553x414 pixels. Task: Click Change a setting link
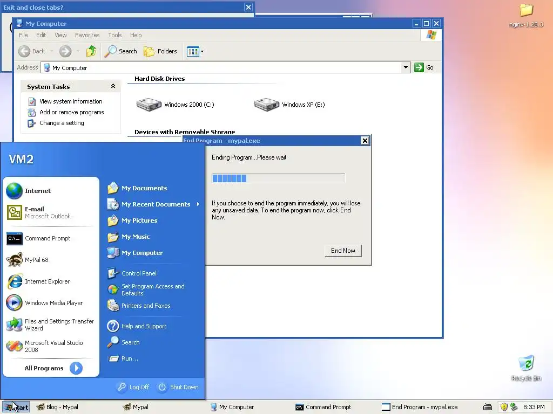click(x=62, y=123)
